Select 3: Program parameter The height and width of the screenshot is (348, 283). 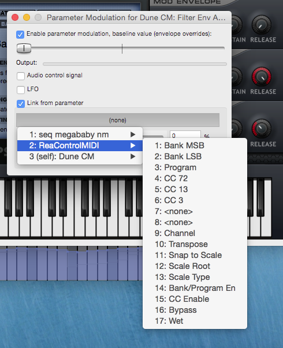coord(195,167)
